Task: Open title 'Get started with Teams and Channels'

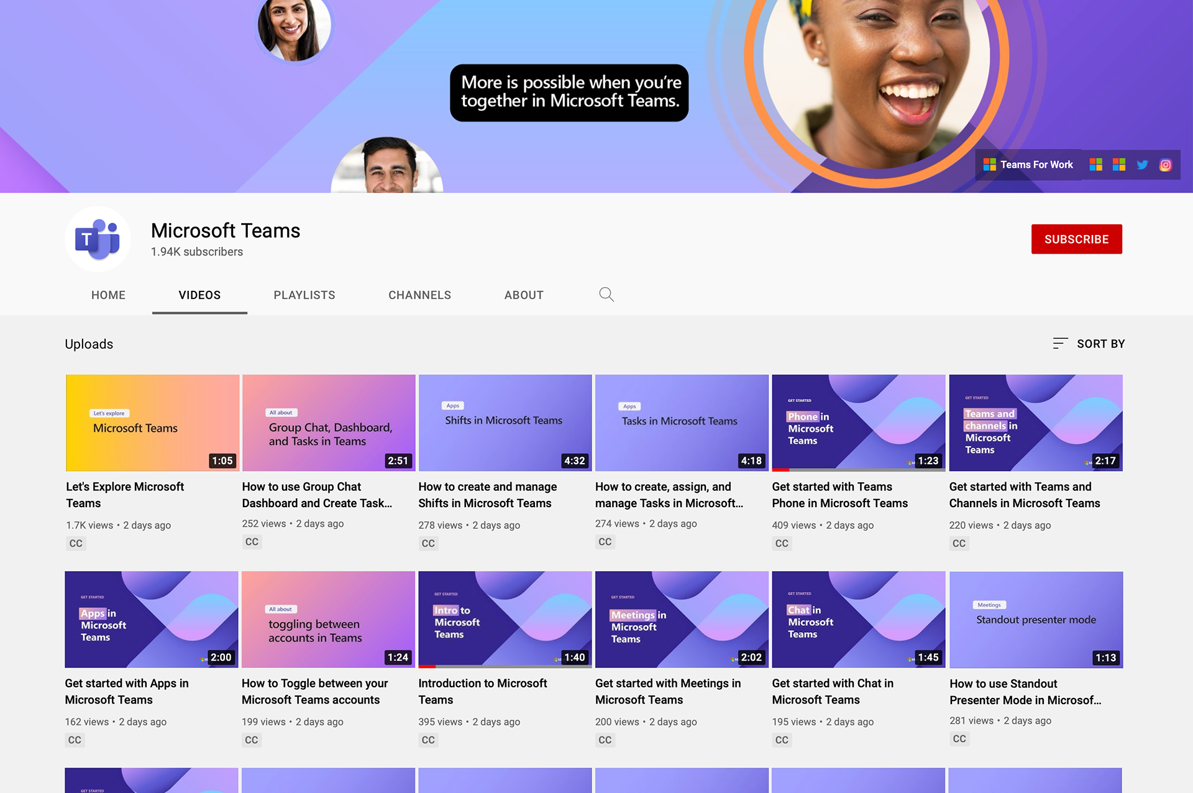Action: click(1025, 495)
